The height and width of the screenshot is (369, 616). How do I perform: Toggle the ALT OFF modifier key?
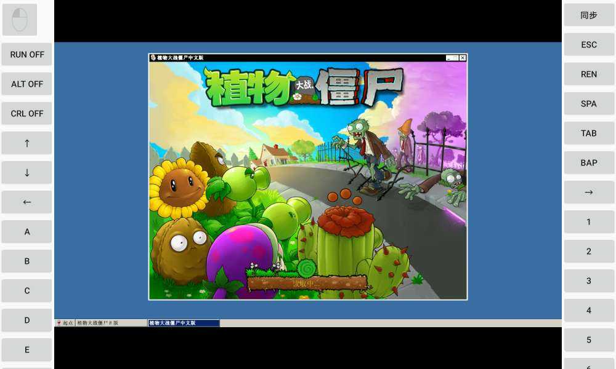[x=27, y=84]
